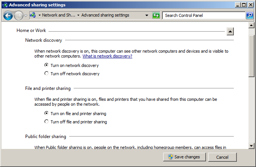The width and height of the screenshot is (256, 167).
Task: Click the magnifier search icon
Action: tap(250, 15)
